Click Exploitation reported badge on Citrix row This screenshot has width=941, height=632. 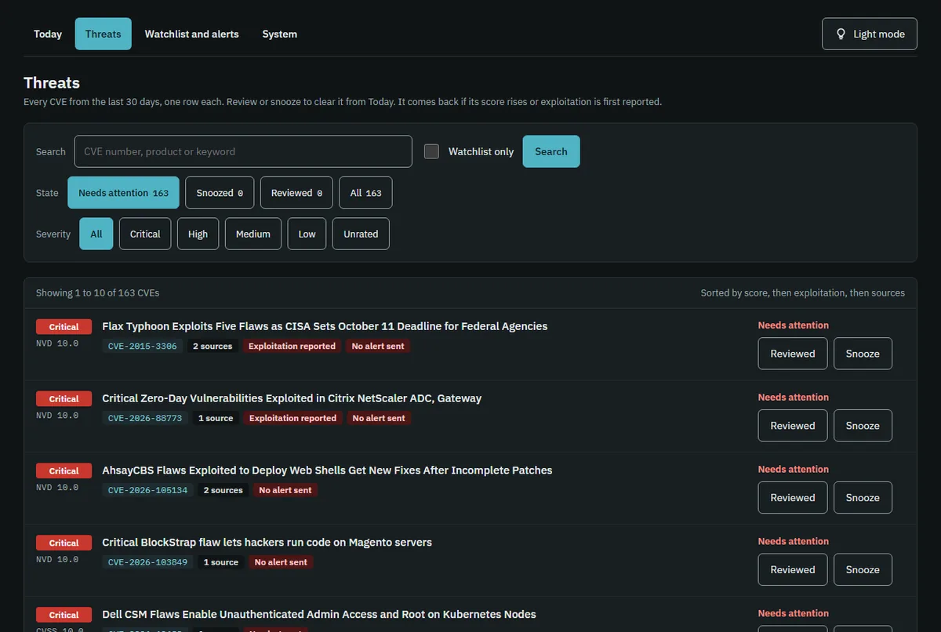[x=292, y=418]
